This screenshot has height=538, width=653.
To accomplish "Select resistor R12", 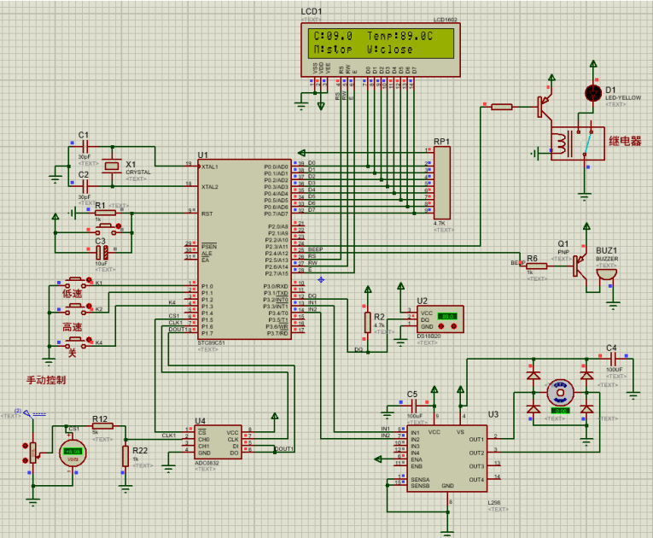I will 102,426.
